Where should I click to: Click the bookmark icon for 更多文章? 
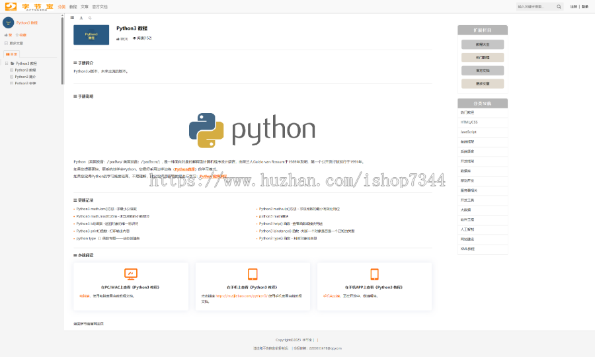coord(6,43)
